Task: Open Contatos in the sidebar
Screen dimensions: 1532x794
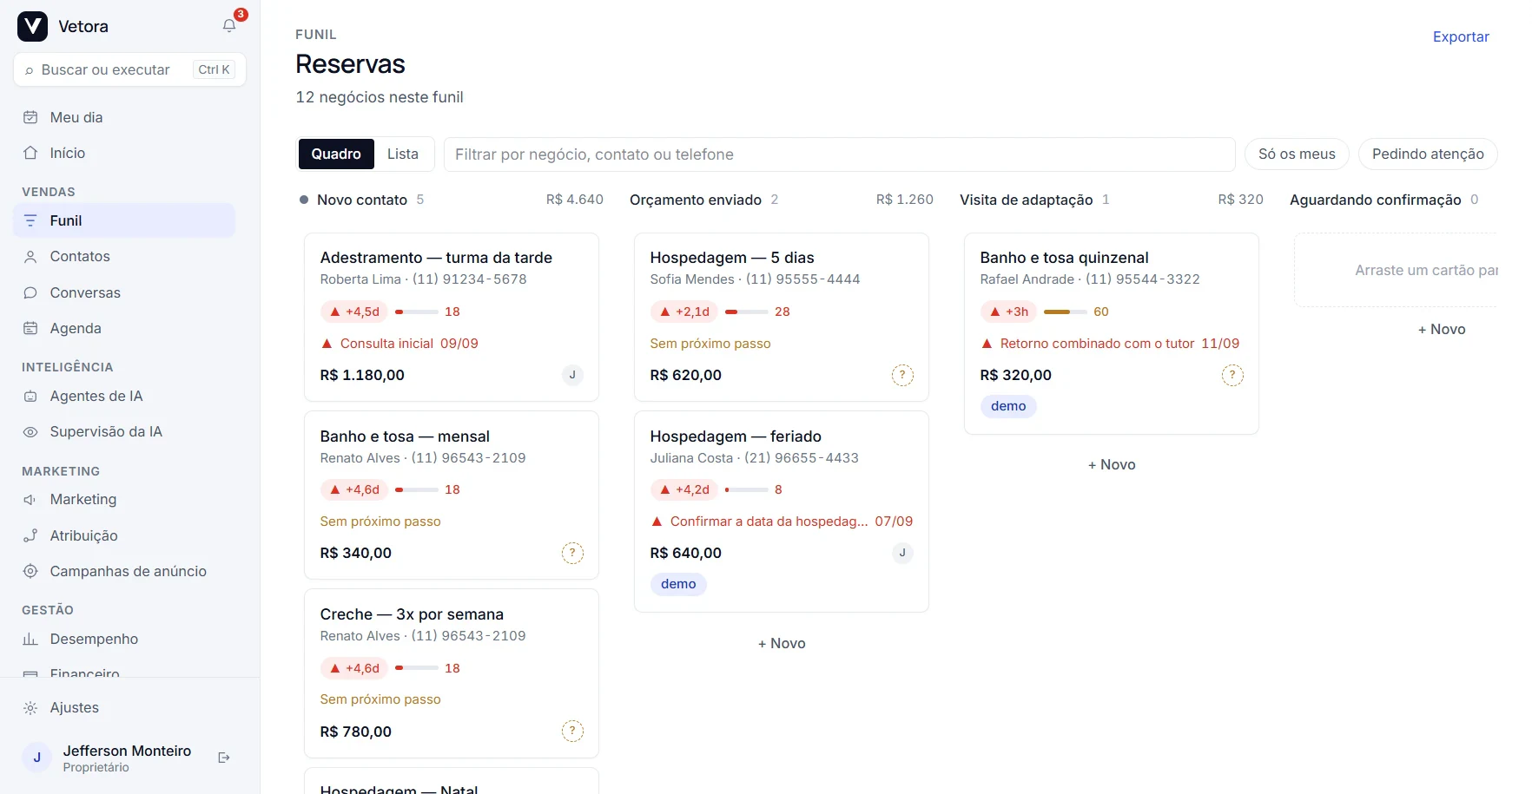Action: [124, 256]
